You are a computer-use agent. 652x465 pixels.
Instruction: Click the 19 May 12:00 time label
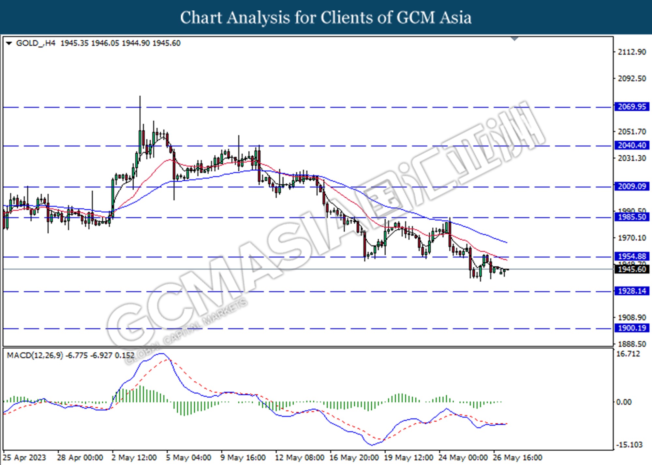pos(408,458)
